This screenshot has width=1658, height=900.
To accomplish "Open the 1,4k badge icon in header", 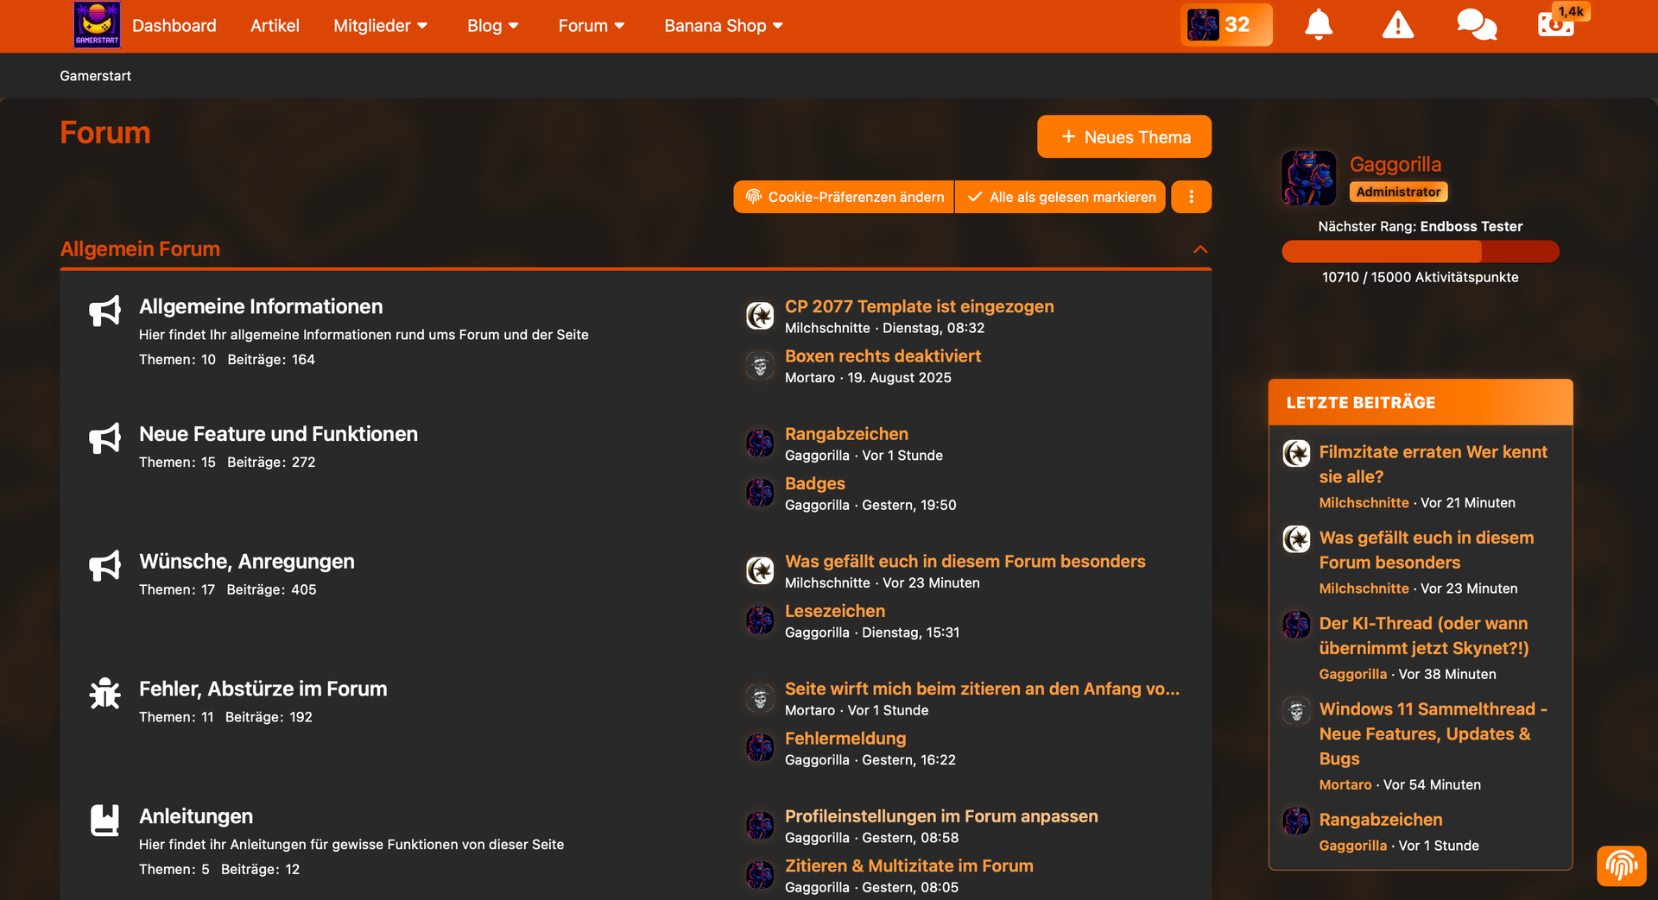I will (x=1557, y=23).
